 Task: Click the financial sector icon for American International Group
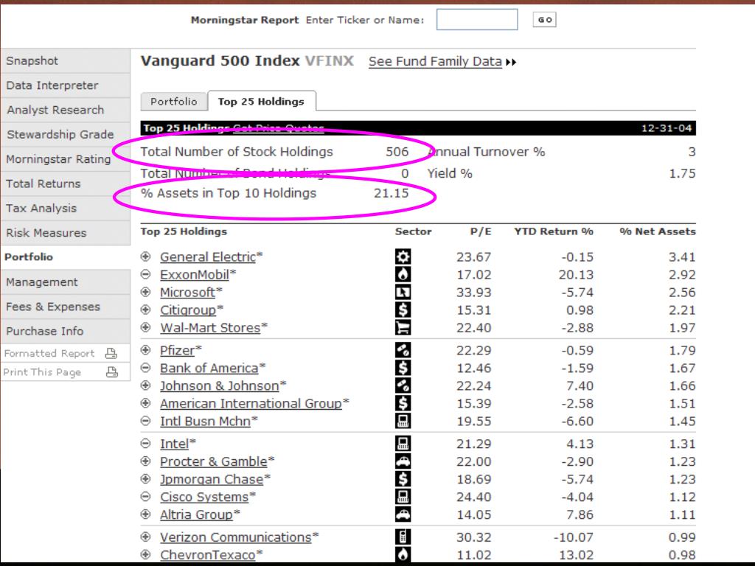(403, 403)
